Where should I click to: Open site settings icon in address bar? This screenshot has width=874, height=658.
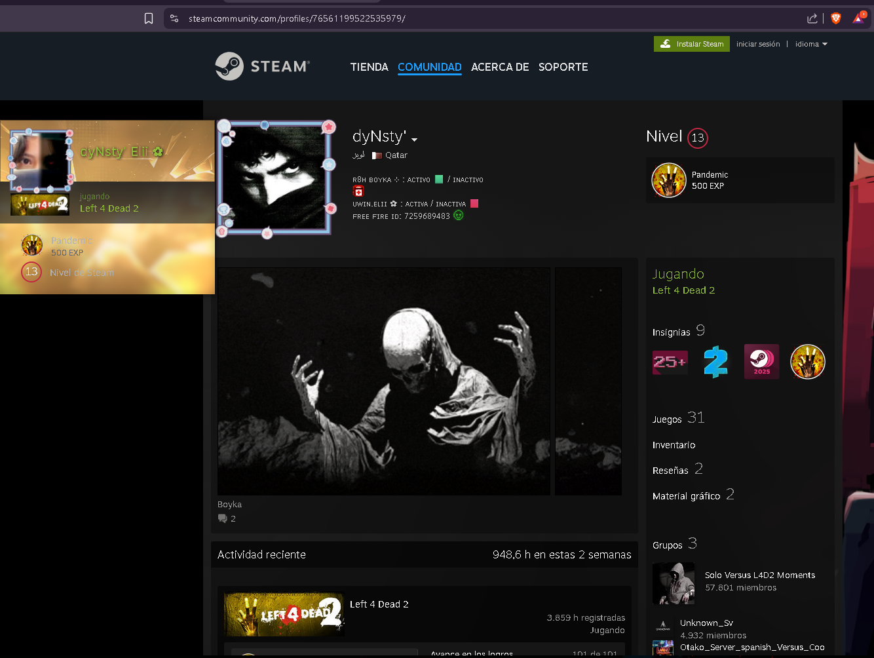click(x=174, y=18)
